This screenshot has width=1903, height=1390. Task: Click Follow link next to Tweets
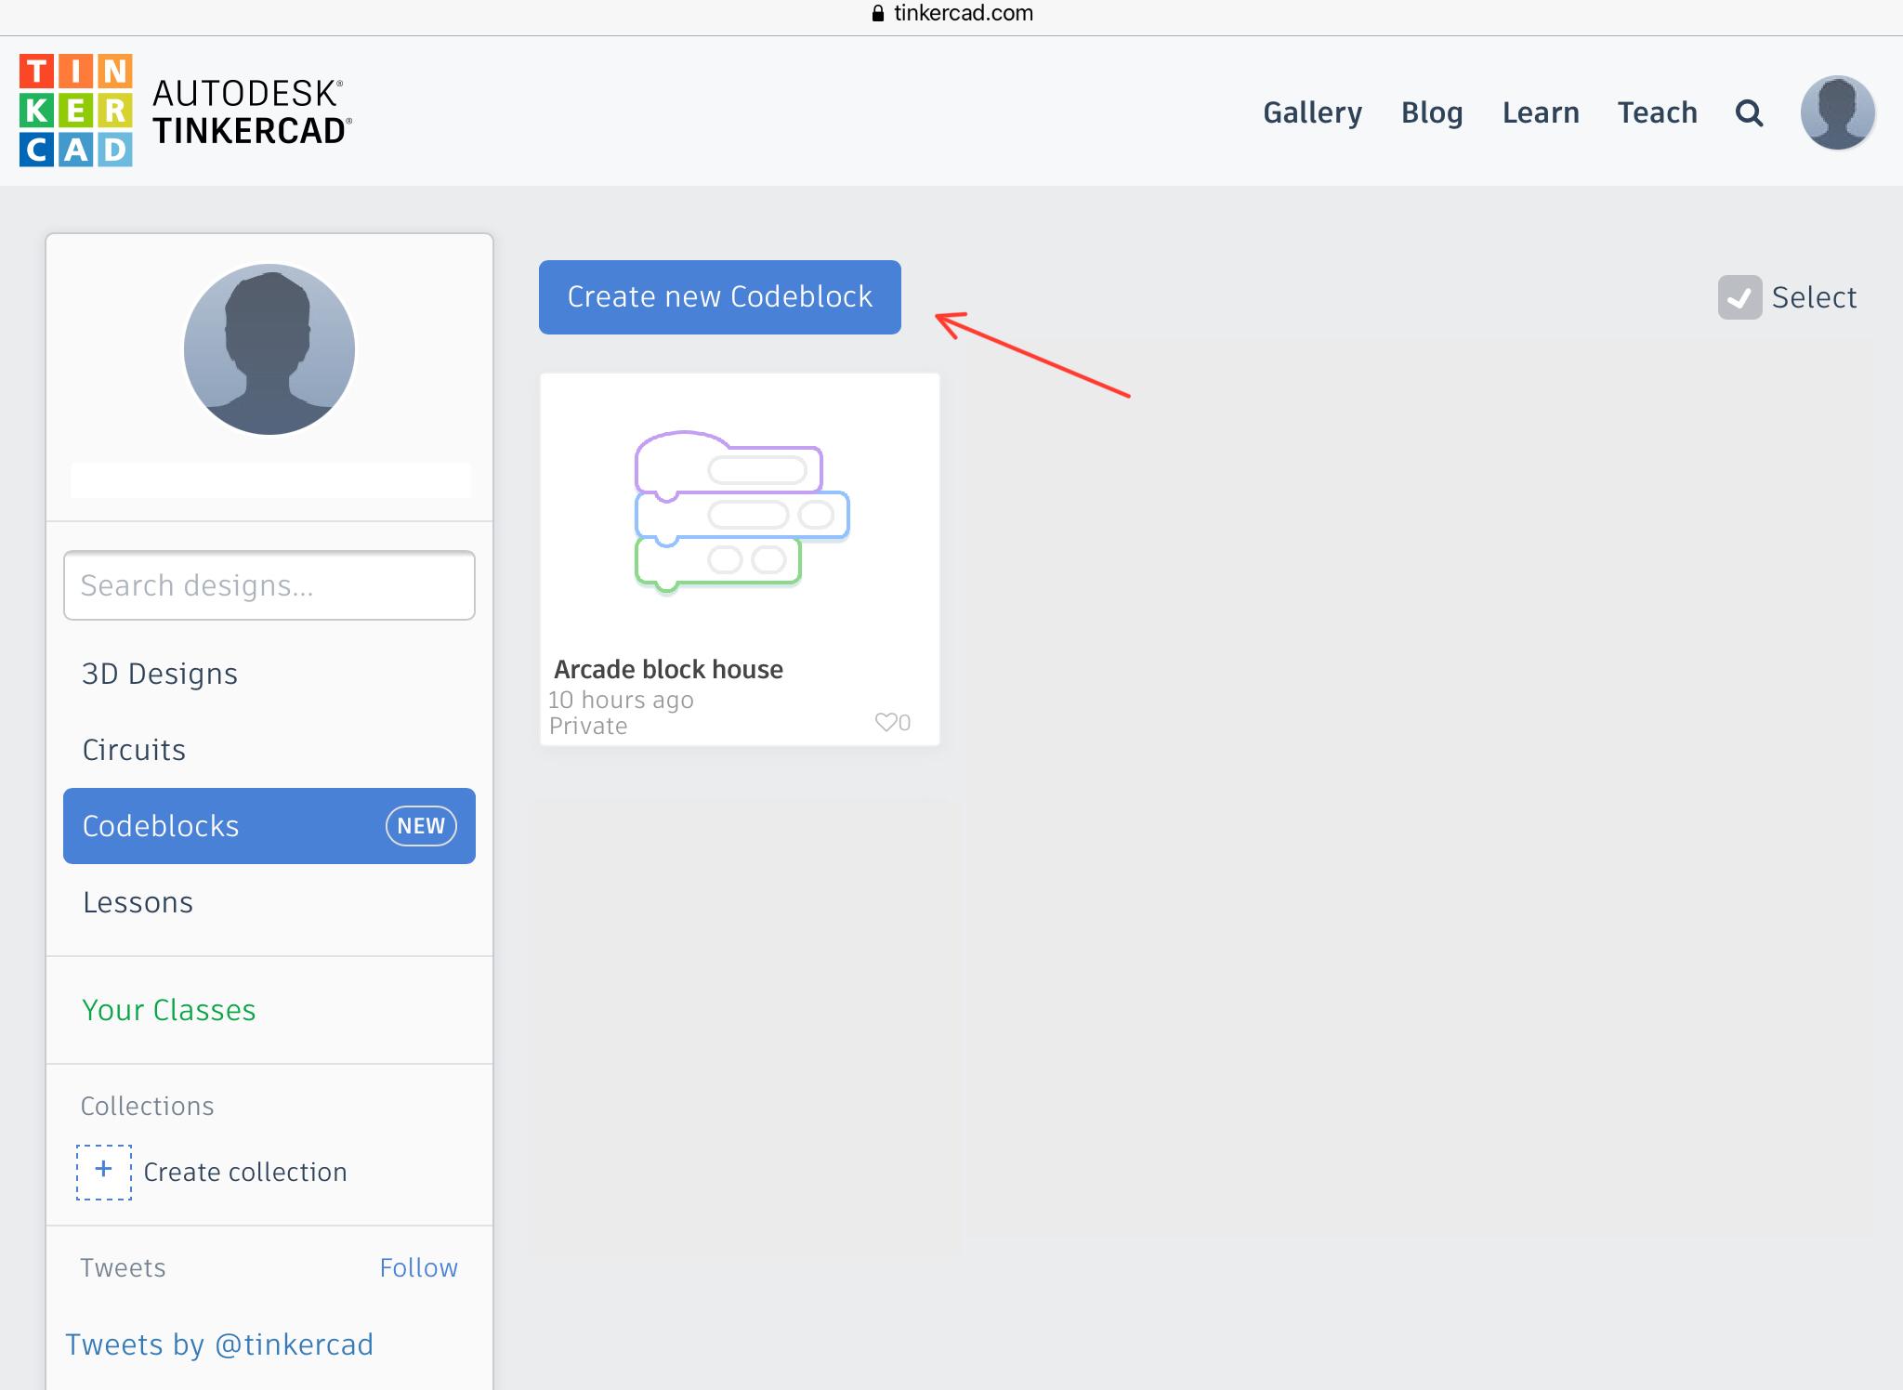(x=418, y=1267)
